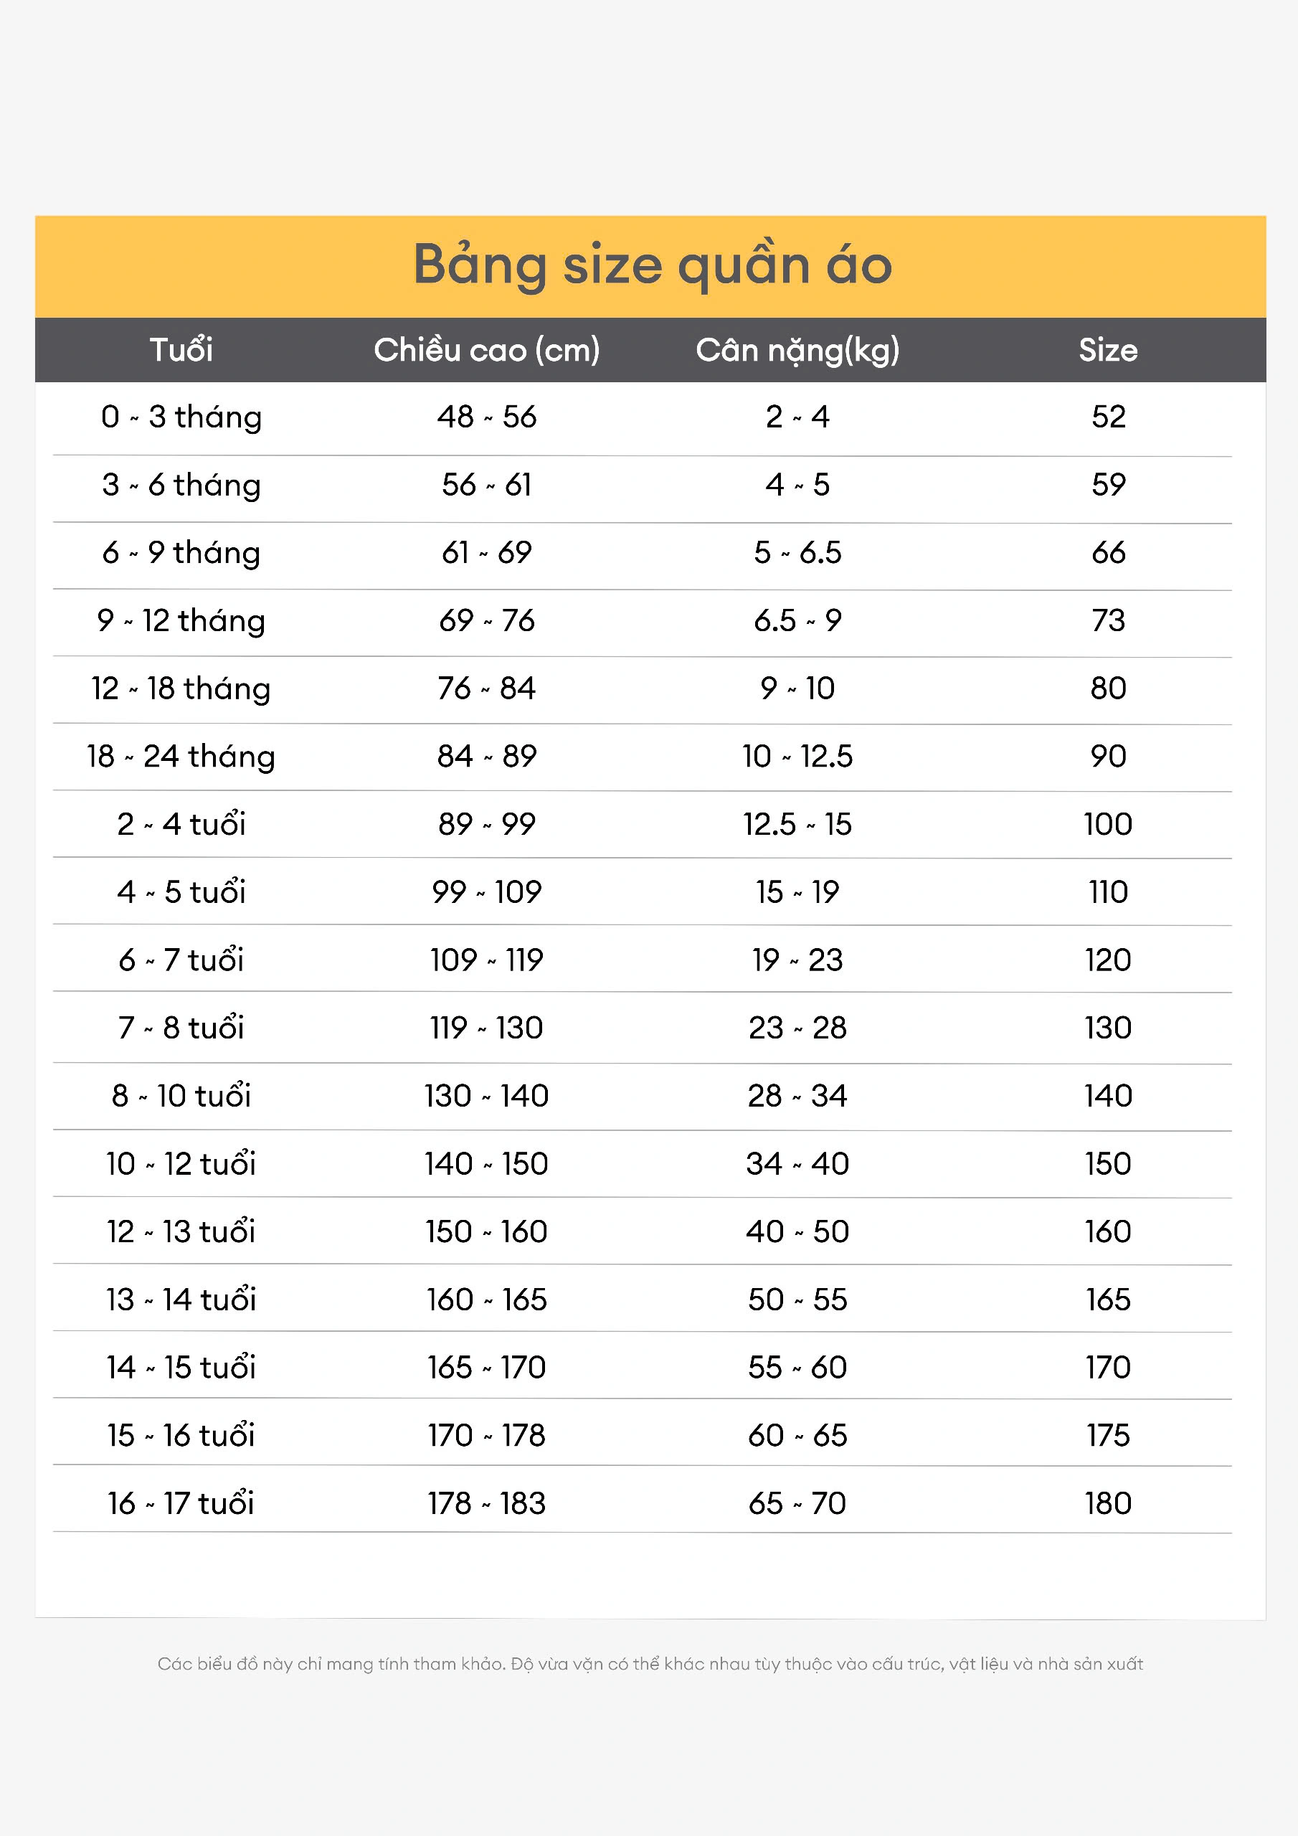This screenshot has height=1836, width=1298.
Task: Click the '16 ~ 17 tuổi' age cell
Action: pos(181,1504)
